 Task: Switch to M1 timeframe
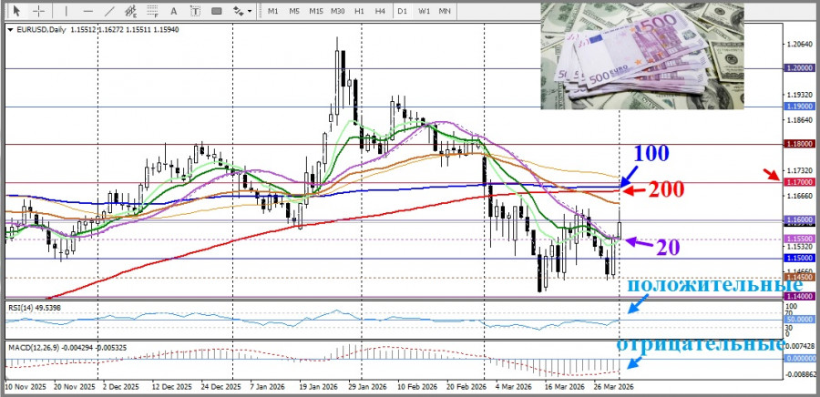(x=272, y=10)
